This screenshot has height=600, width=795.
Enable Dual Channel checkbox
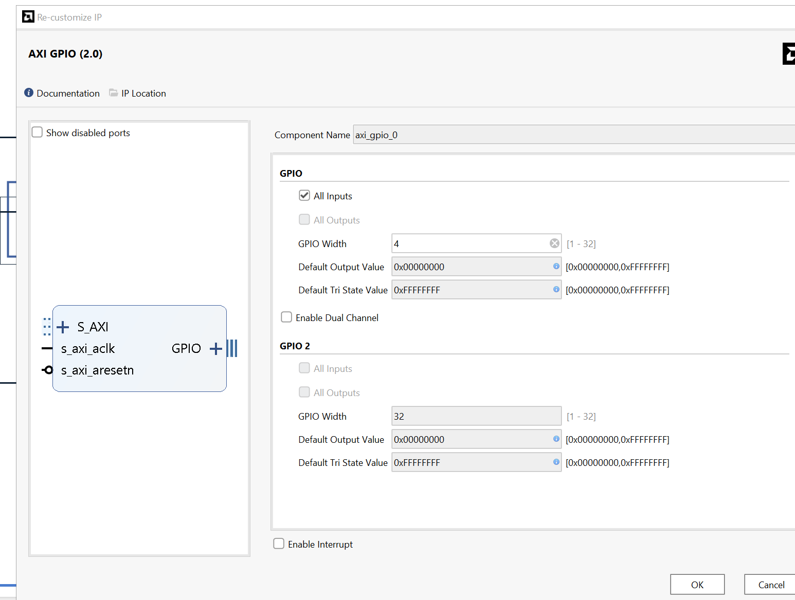coord(286,317)
